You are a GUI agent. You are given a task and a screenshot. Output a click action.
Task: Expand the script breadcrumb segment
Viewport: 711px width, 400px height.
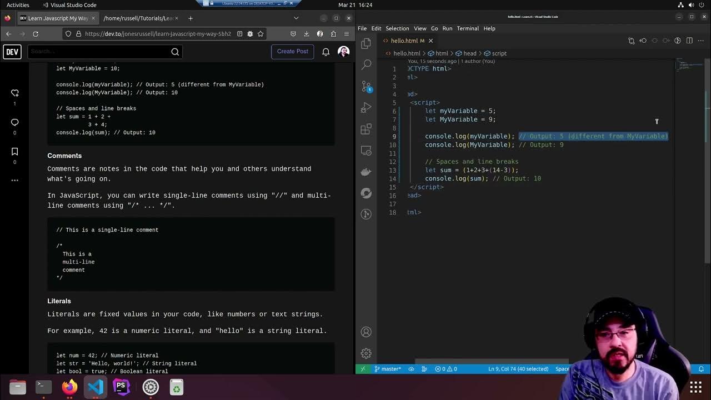pos(495,53)
